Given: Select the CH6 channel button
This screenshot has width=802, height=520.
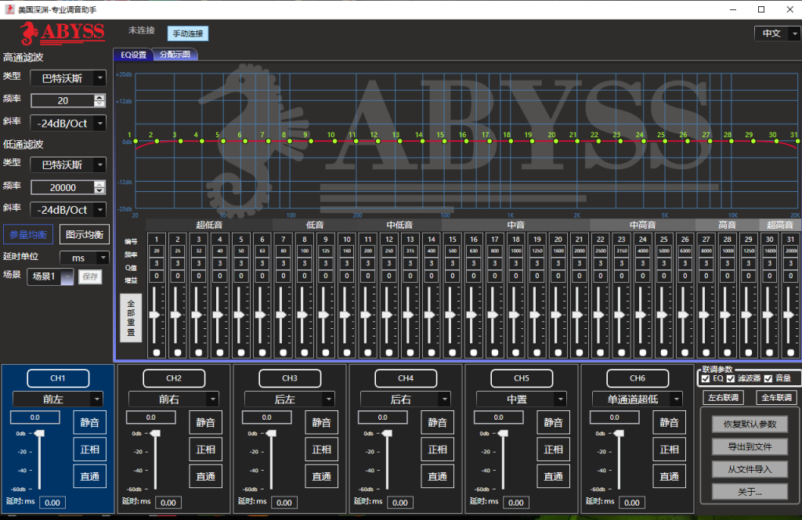Looking at the screenshot, I should [638, 378].
